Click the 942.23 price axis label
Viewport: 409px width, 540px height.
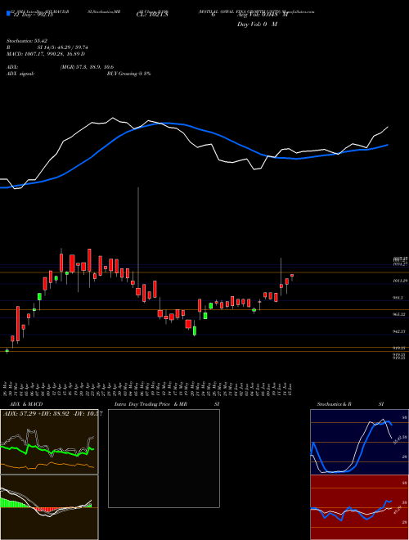coord(399,331)
